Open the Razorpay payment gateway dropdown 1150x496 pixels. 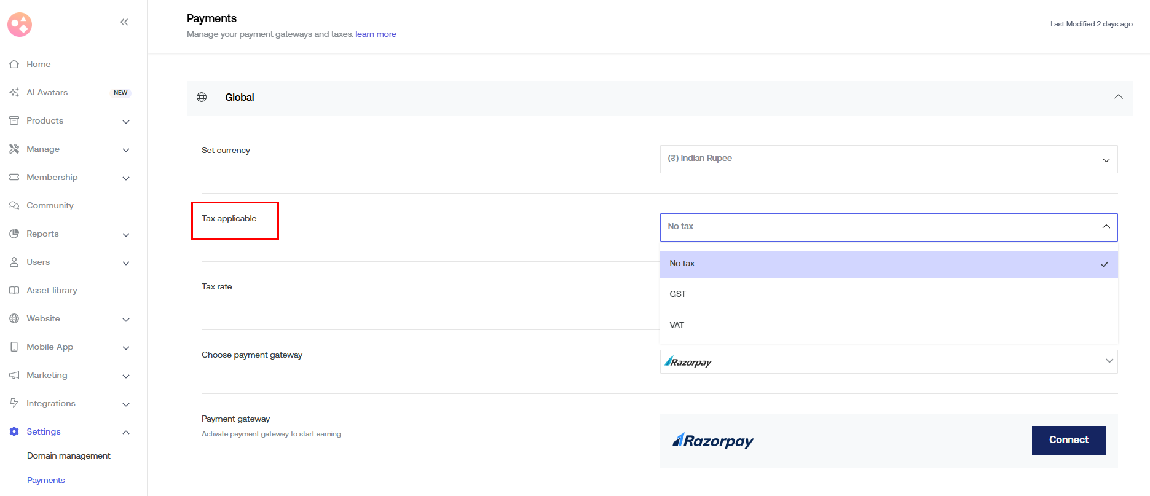coord(888,362)
